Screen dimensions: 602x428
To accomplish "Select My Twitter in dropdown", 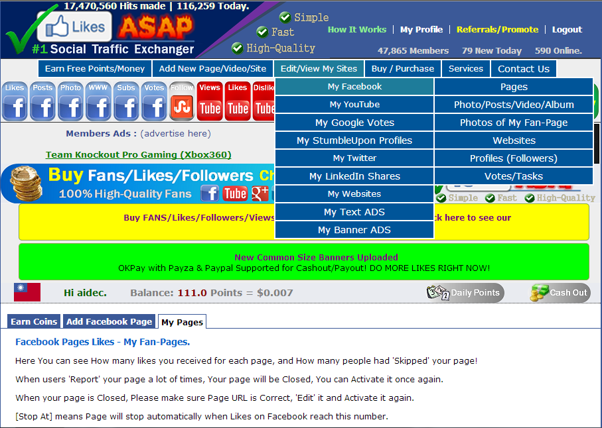I will coord(354,158).
